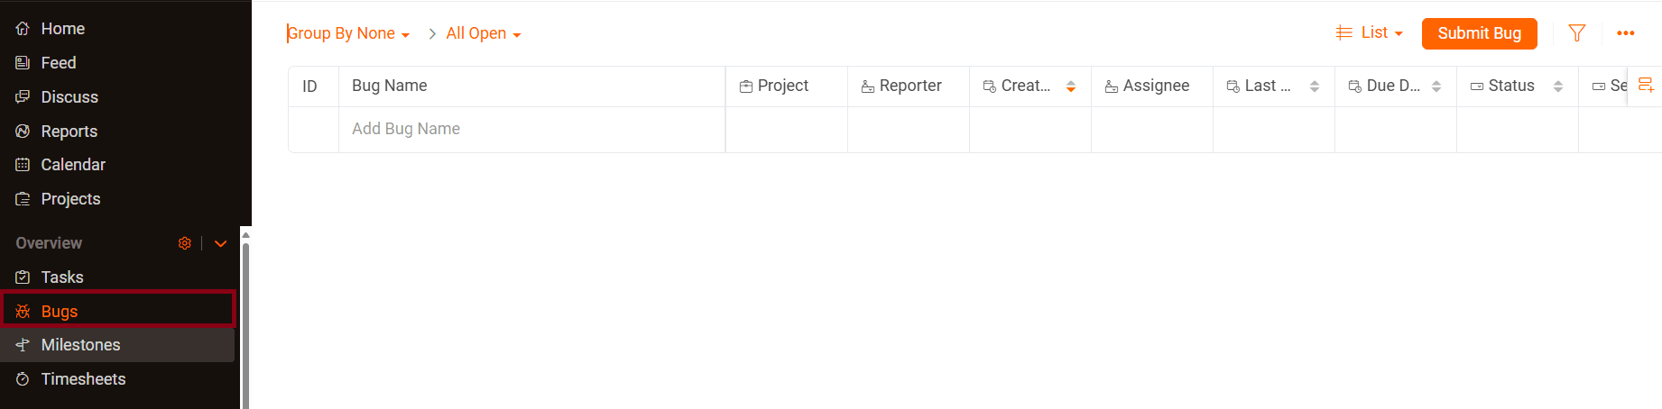Sort by the Created column arrows
1662x409 pixels.
[x=1071, y=86]
